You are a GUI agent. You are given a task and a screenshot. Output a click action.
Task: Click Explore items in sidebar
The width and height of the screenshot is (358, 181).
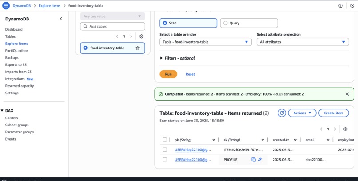[16, 44]
